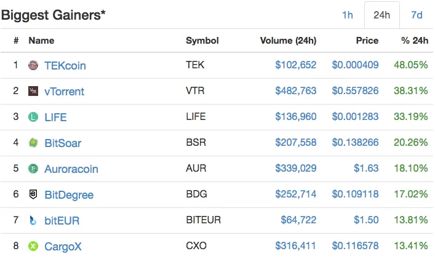Switch to the 1h tab

coord(348,15)
